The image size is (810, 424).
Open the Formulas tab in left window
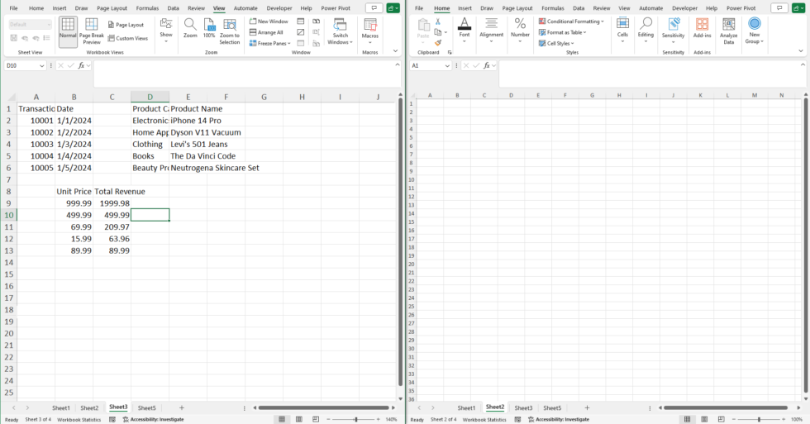(x=147, y=8)
